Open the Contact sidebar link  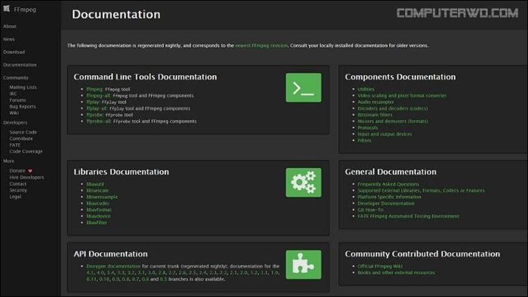click(18, 184)
